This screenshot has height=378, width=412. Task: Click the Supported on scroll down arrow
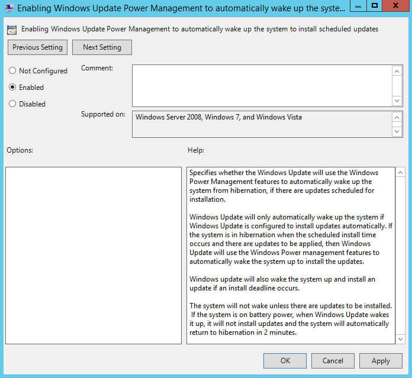tap(397, 131)
